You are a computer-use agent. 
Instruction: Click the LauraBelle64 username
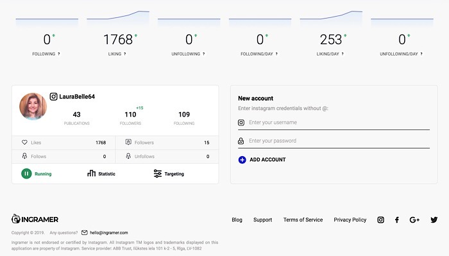[77, 97]
